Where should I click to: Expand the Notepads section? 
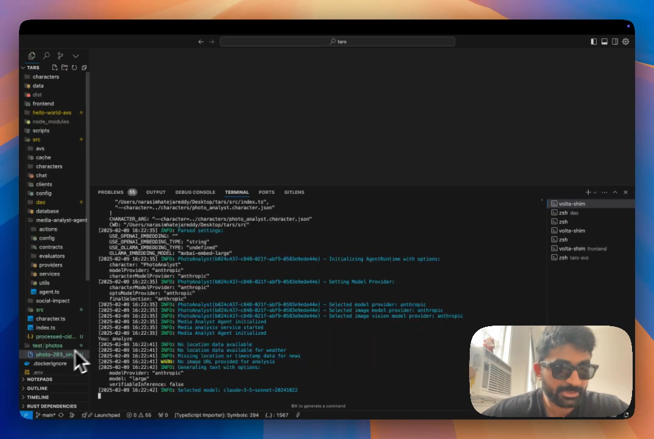[40, 379]
